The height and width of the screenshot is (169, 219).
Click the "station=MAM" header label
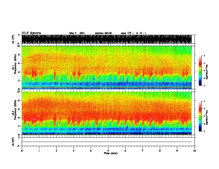103,33
